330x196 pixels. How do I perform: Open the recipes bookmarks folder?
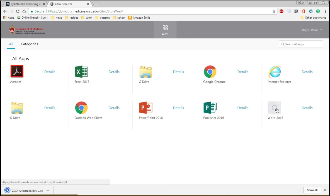[72, 18]
